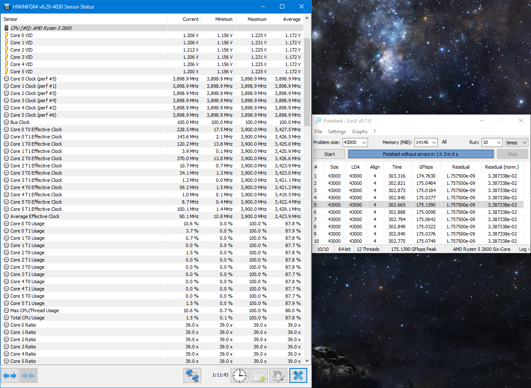
Task: Click 'AMD Ryzen 5 2600 Six-Core' in status bar
Action: click(481, 249)
